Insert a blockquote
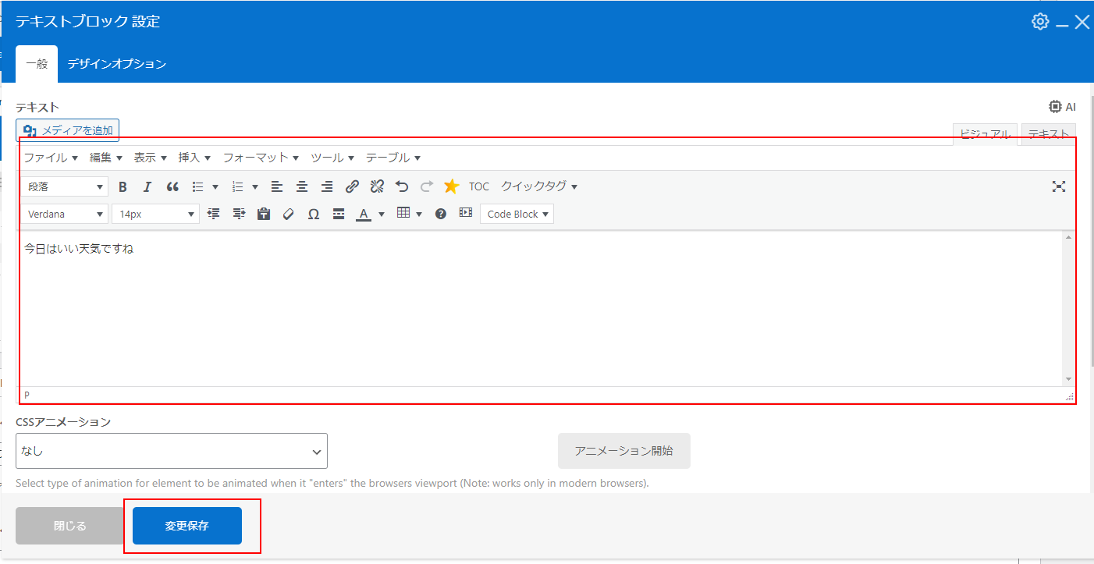This screenshot has height=564, width=1094. [172, 186]
